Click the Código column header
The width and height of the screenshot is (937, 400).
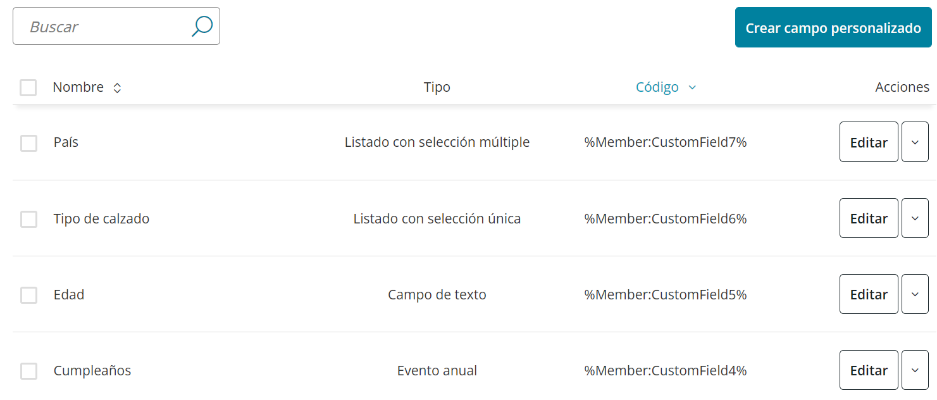(657, 87)
